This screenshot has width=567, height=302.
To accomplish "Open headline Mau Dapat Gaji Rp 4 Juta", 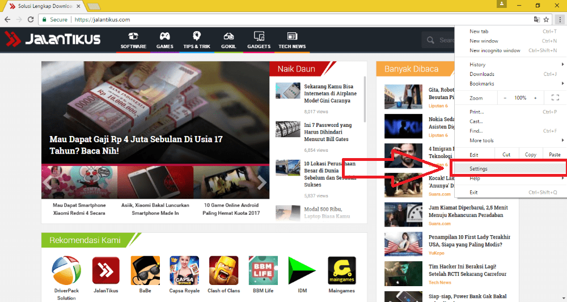I will pos(136,145).
